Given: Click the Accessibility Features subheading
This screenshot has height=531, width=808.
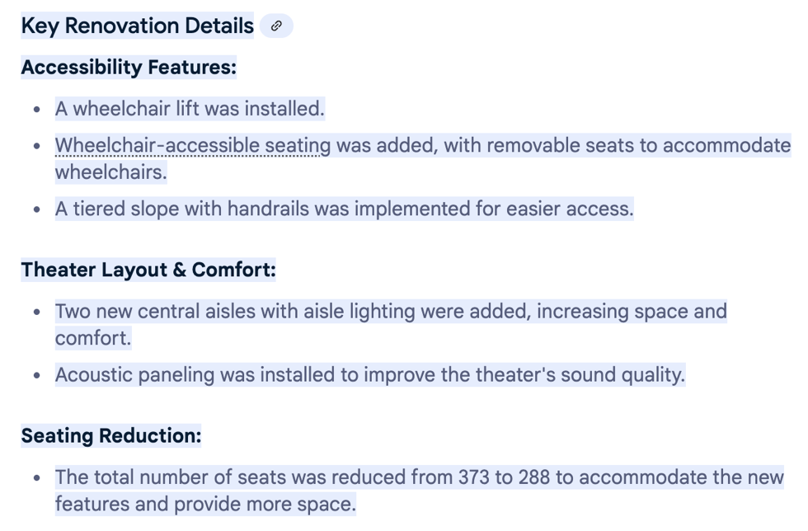Looking at the screenshot, I should tap(129, 67).
